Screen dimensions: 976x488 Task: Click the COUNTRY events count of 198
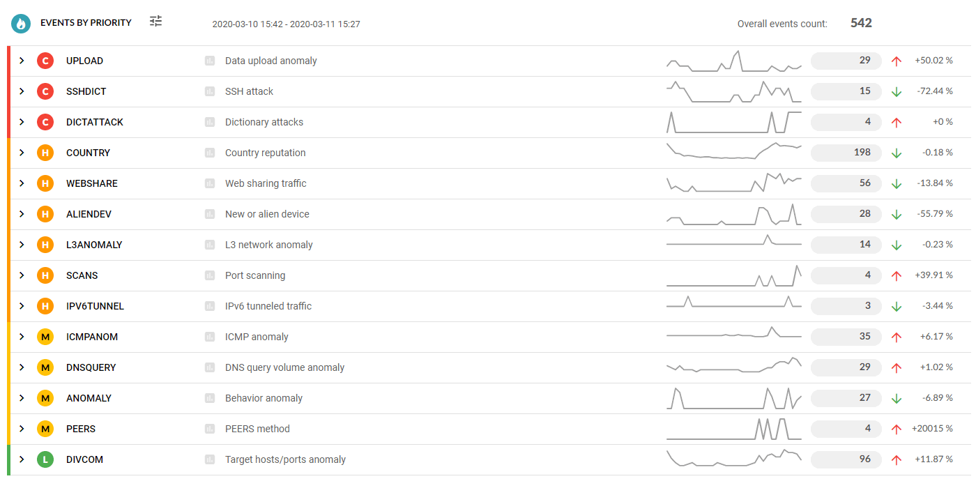pos(846,153)
